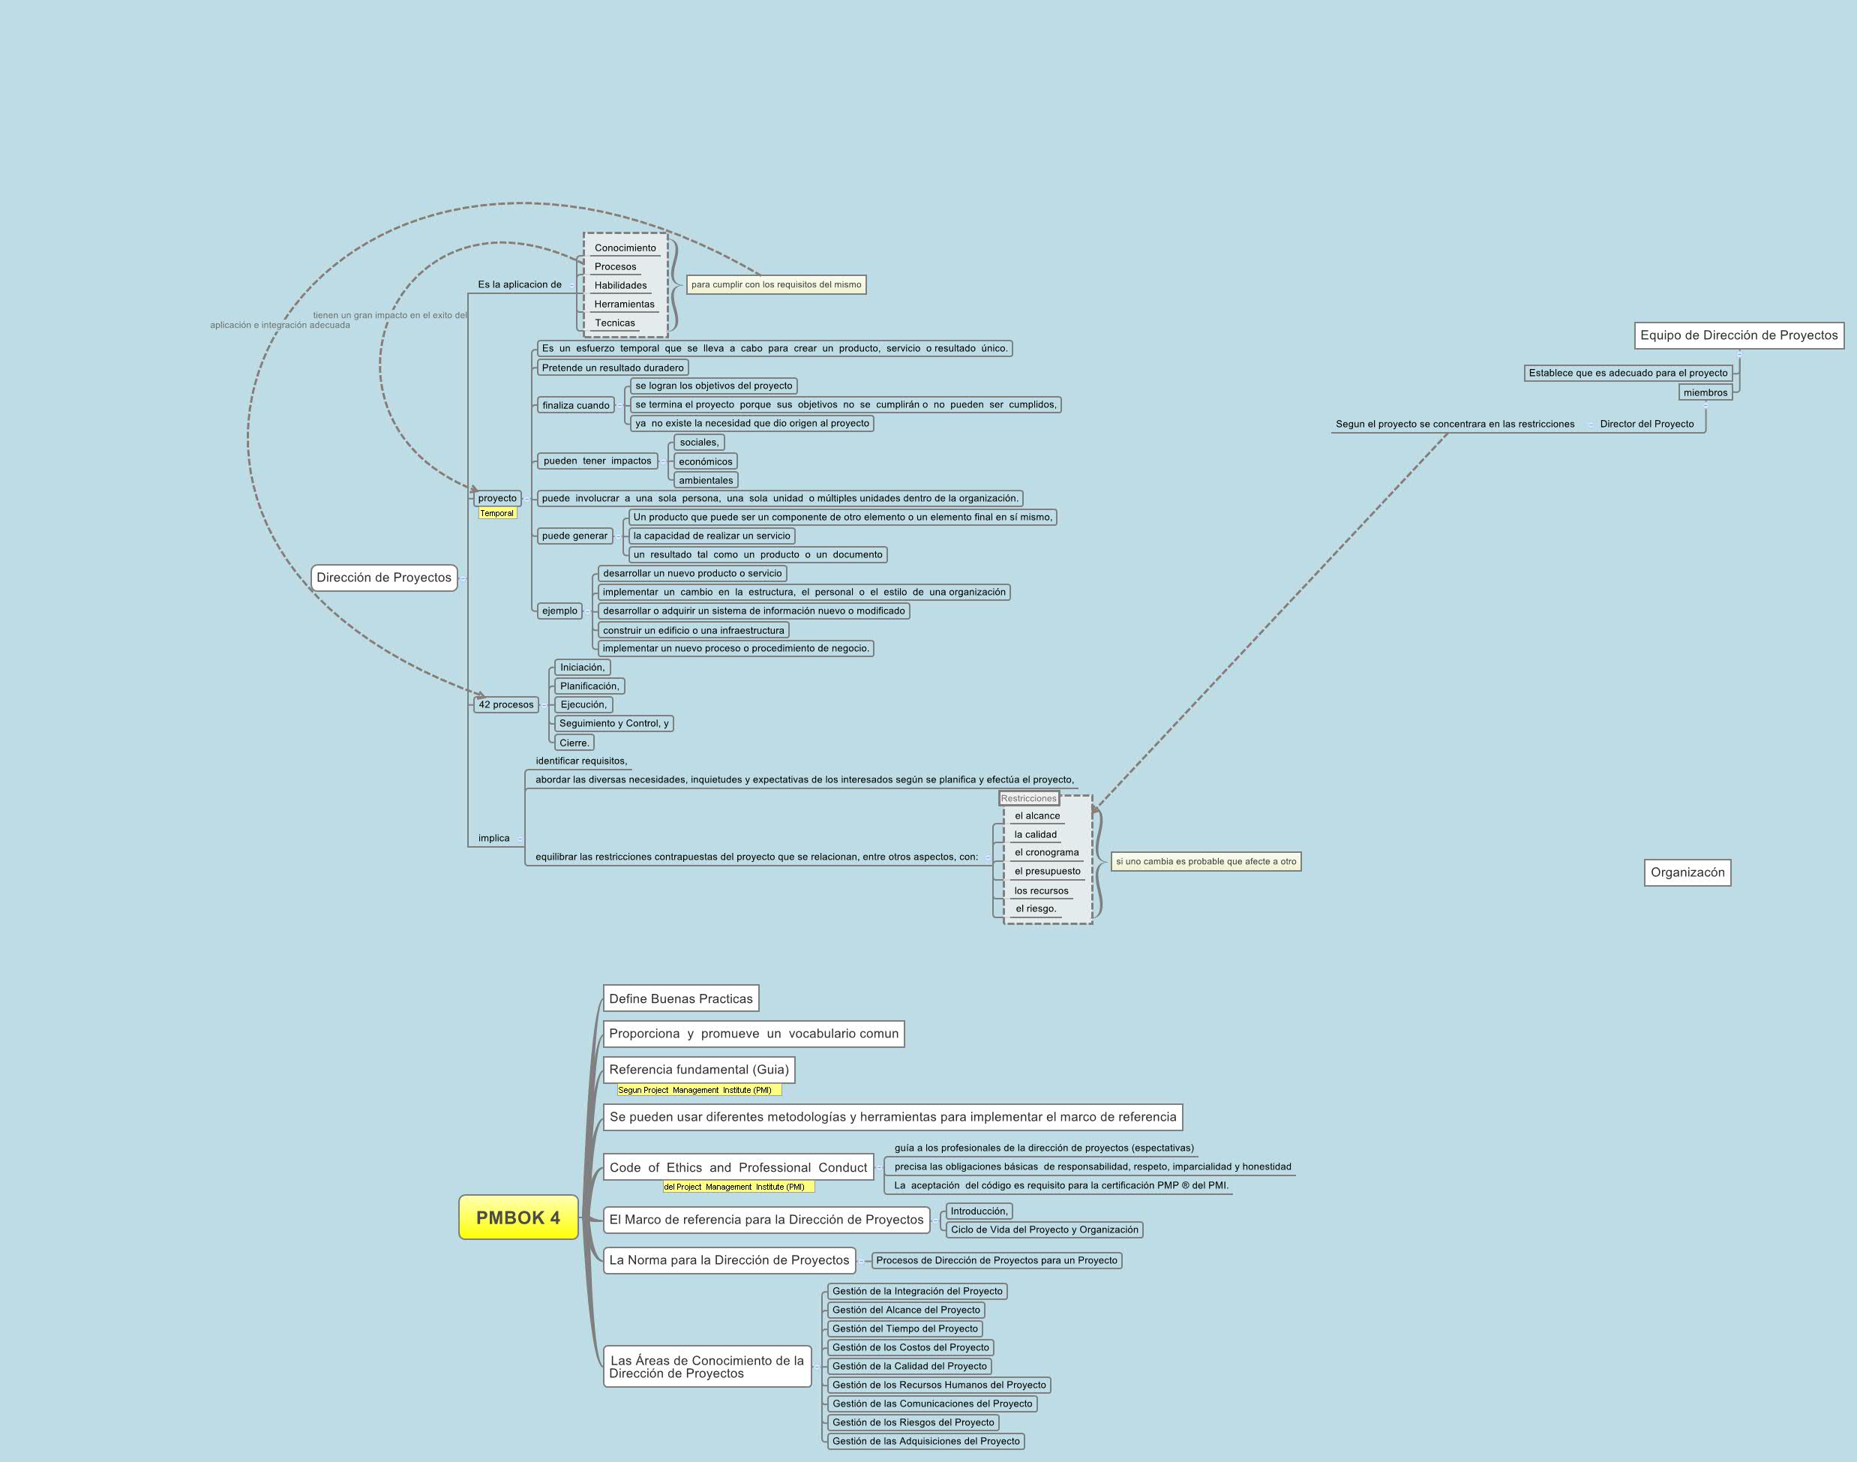The height and width of the screenshot is (1462, 1857).
Task: Select the 'Restricciones' boundary label
Action: 1028,799
